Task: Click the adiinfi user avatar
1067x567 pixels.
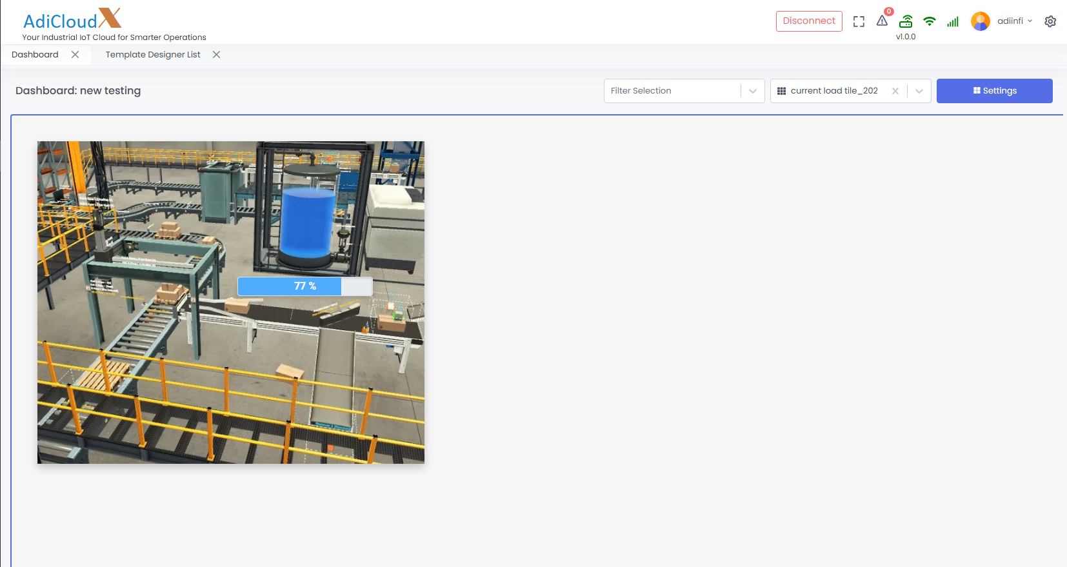Action: click(x=981, y=21)
